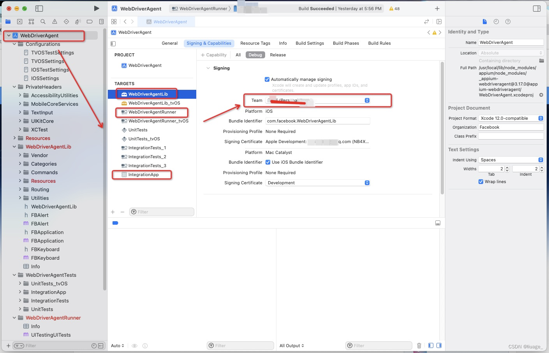The image size is (549, 353).
Task: Open the 48 warnings indicator
Action: coord(394,9)
